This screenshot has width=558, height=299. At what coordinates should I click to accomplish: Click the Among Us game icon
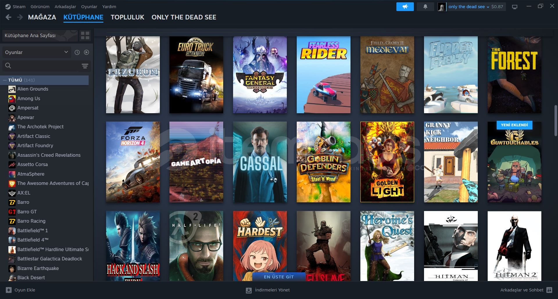coord(12,99)
